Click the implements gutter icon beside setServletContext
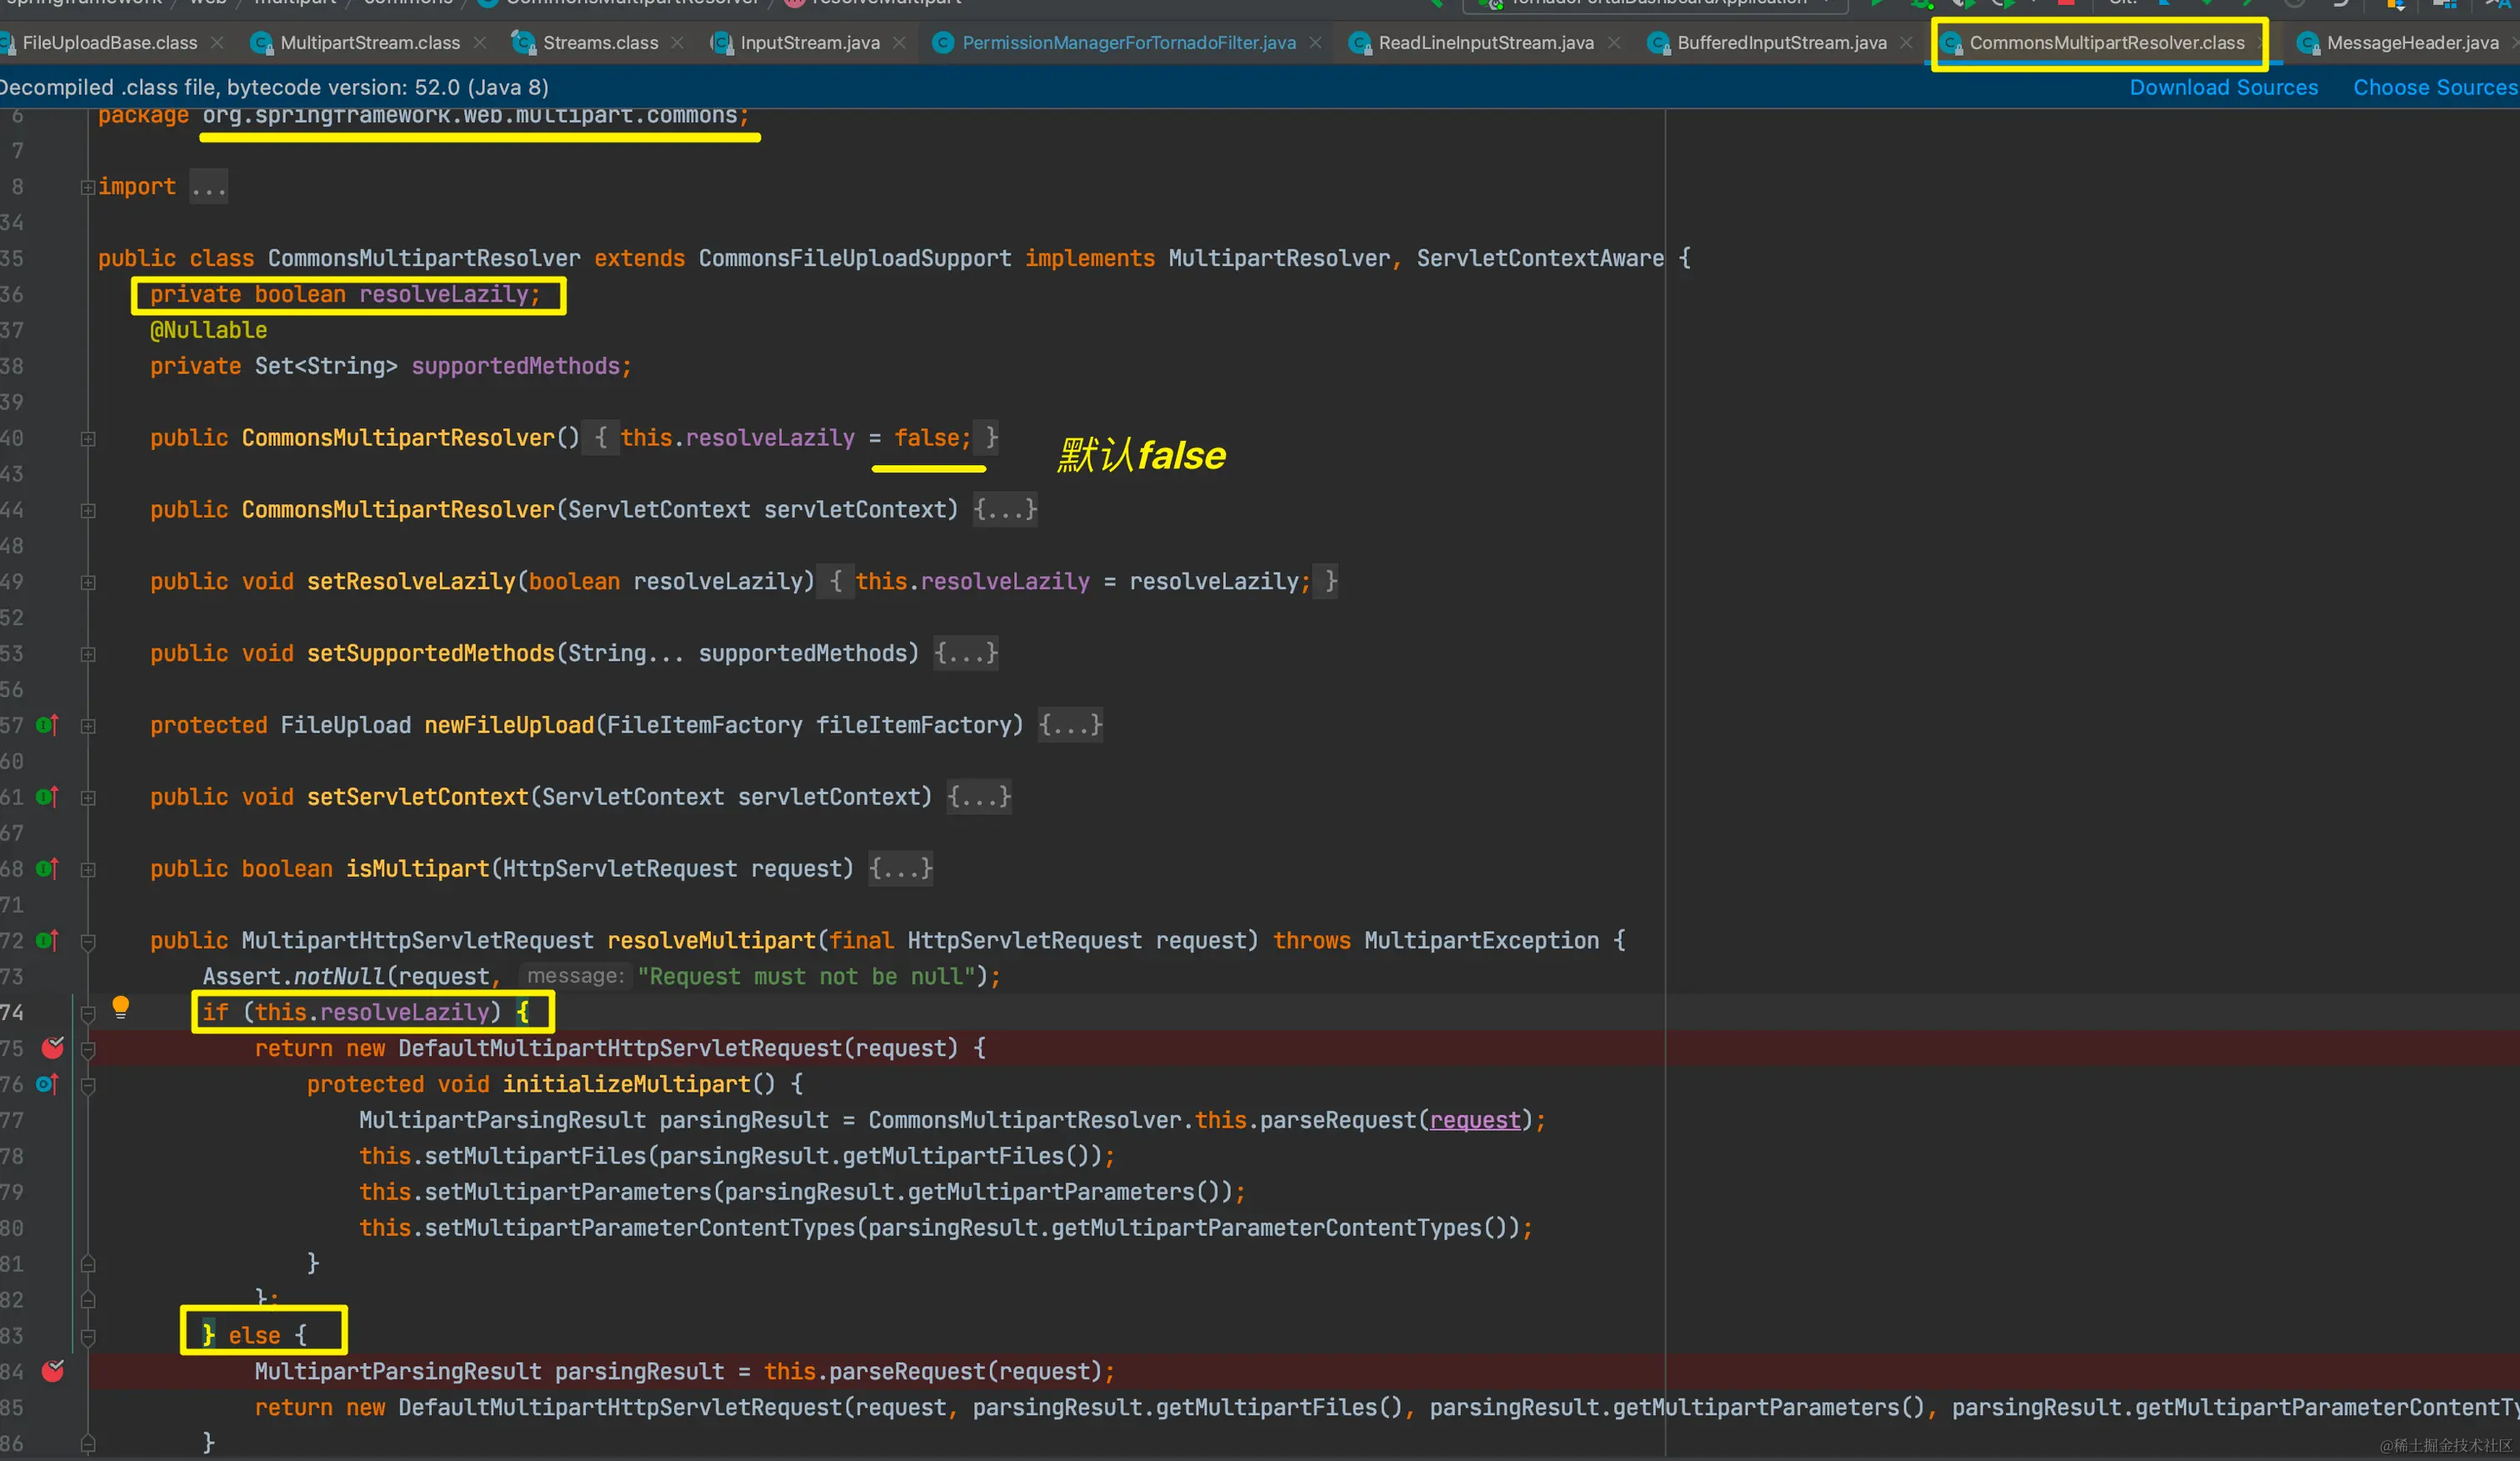Image resolution: width=2520 pixels, height=1461 pixels. pos(46,797)
